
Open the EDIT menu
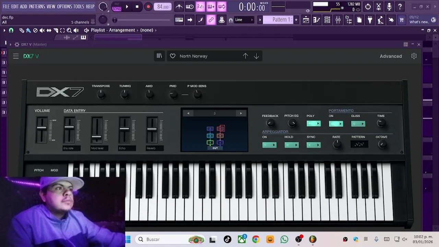tap(15, 7)
